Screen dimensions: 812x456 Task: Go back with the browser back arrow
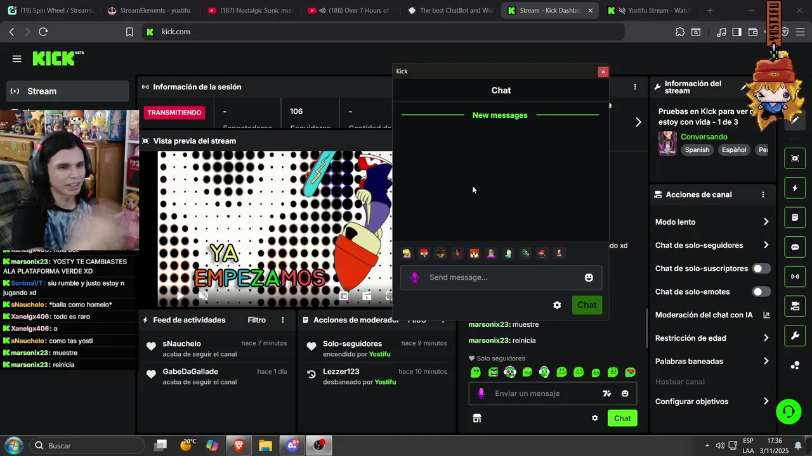pyautogui.click(x=11, y=32)
